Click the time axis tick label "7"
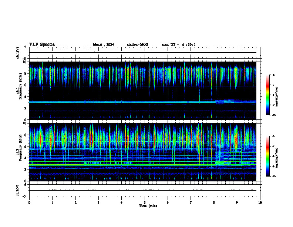 191,203
